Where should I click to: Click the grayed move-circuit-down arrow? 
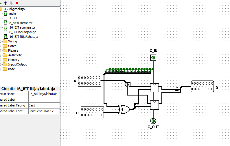click(x=11, y=3)
